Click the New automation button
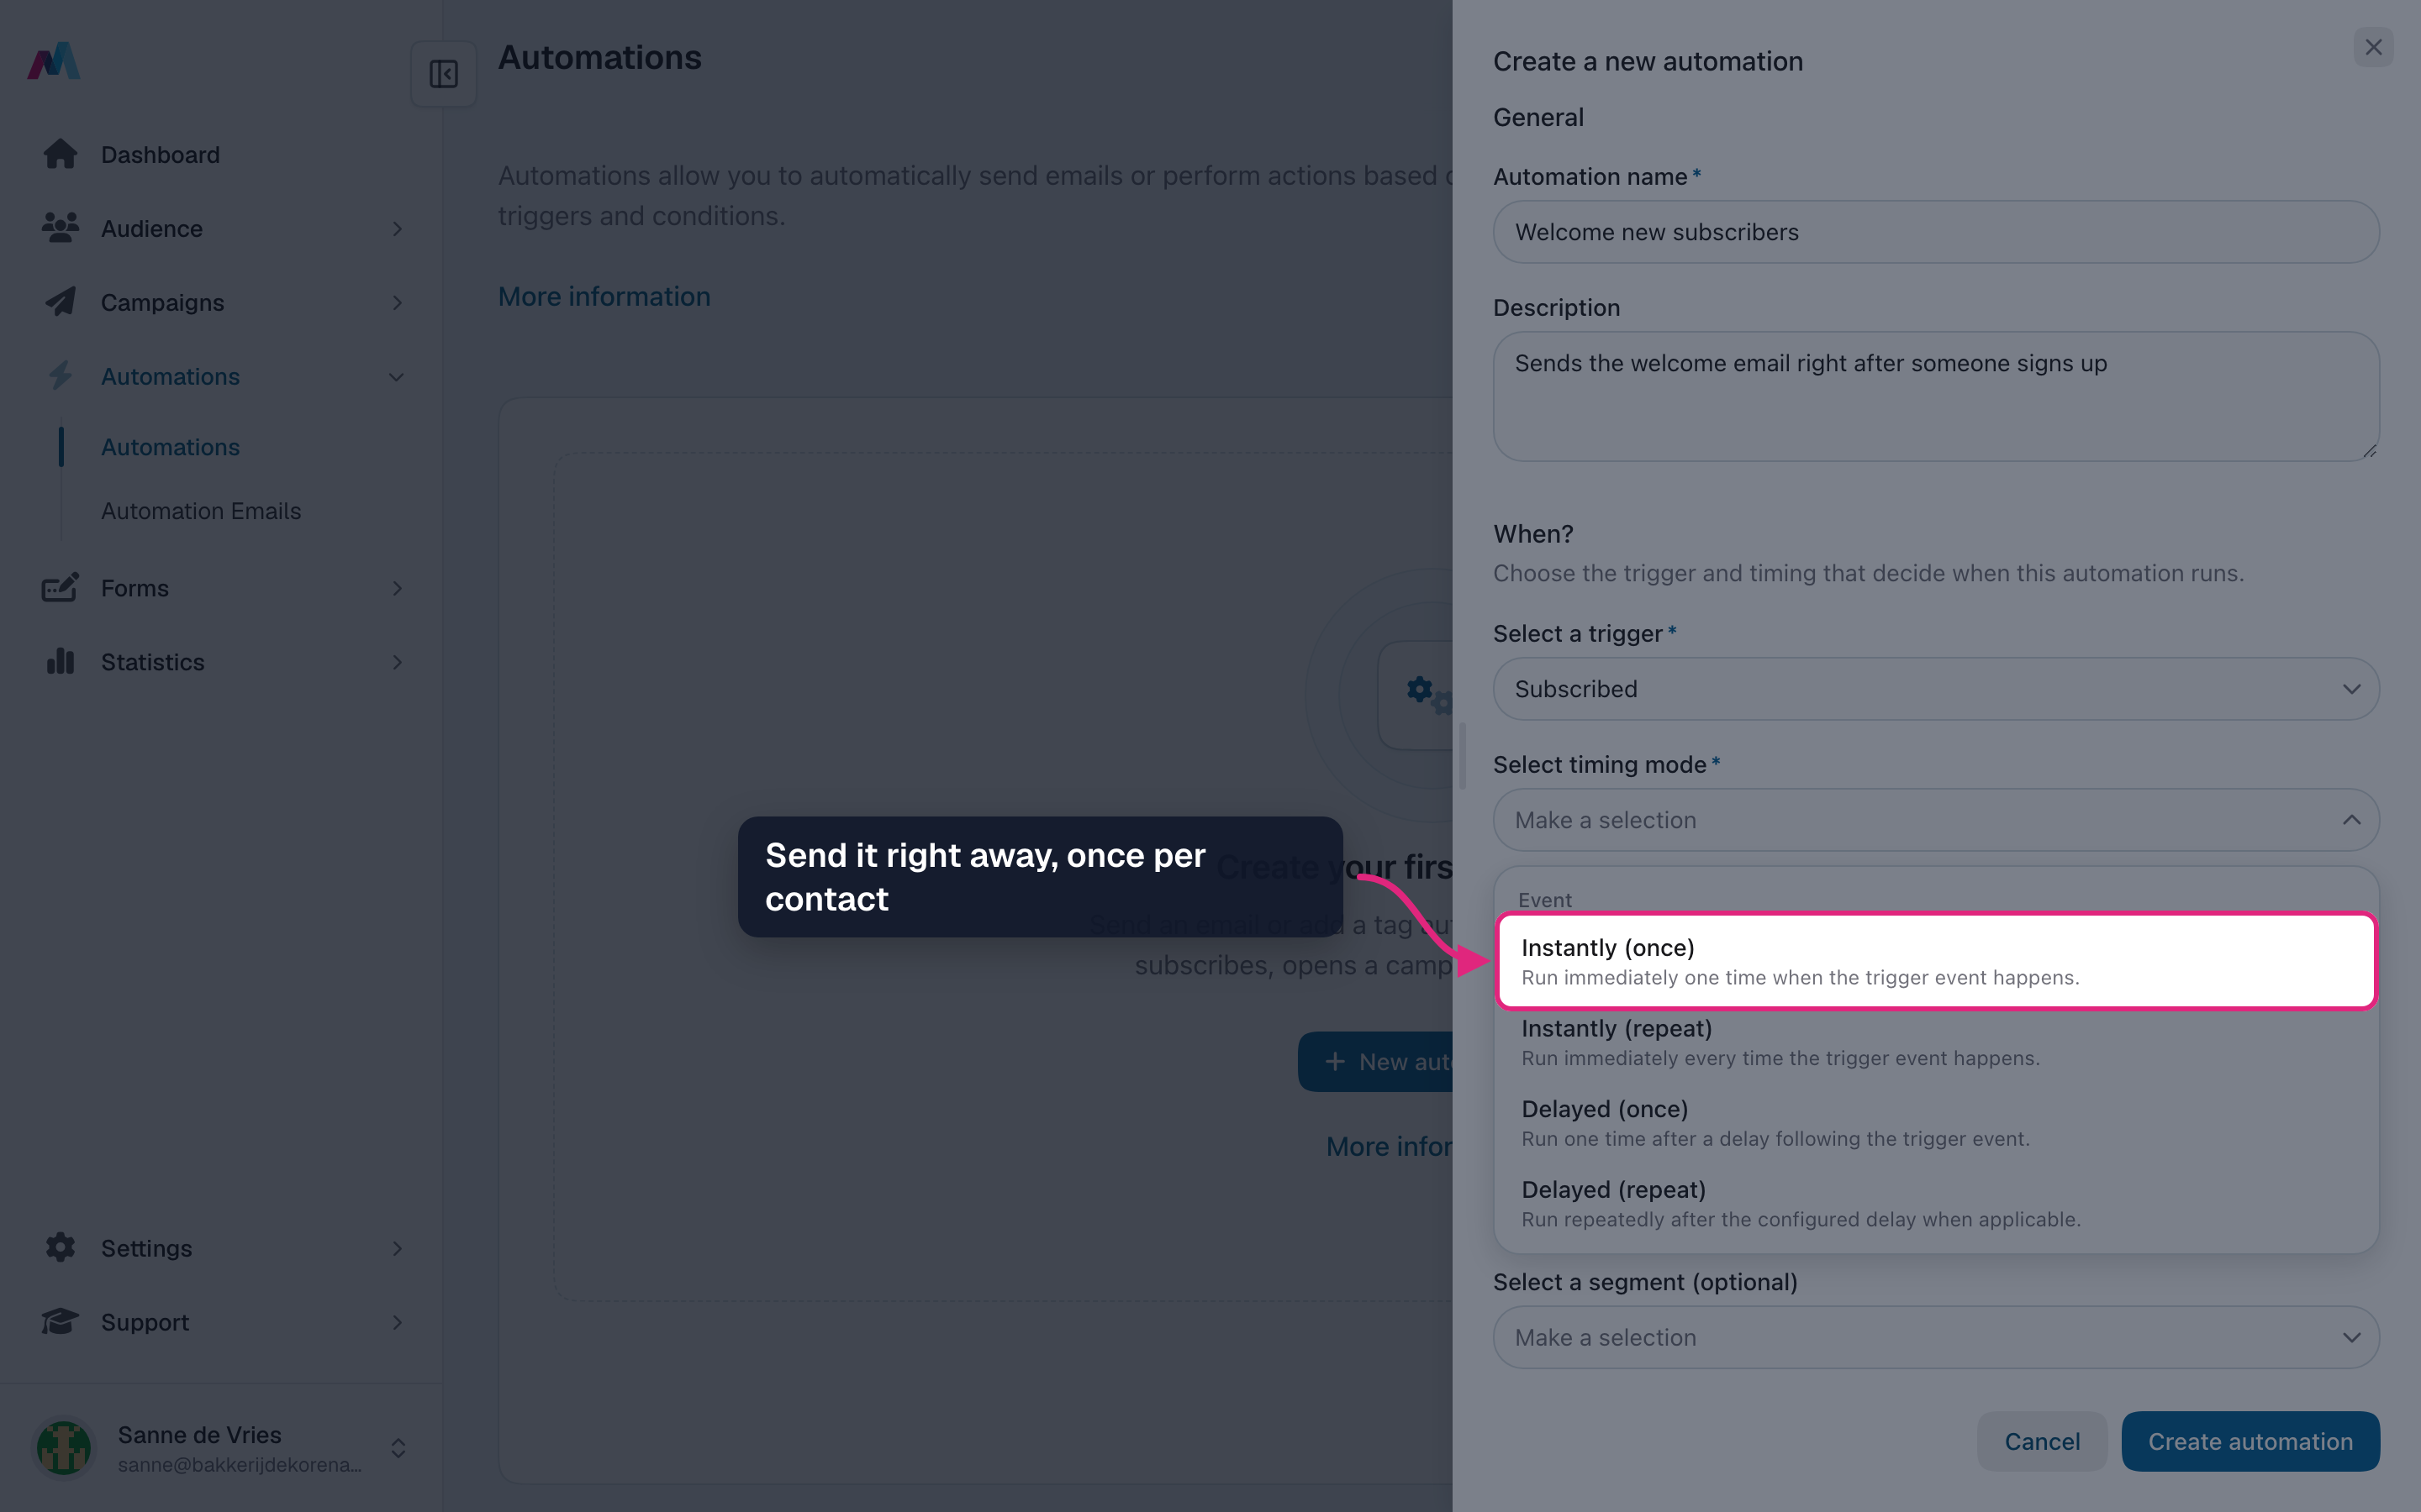The width and height of the screenshot is (2421, 1512). coord(1375,1062)
